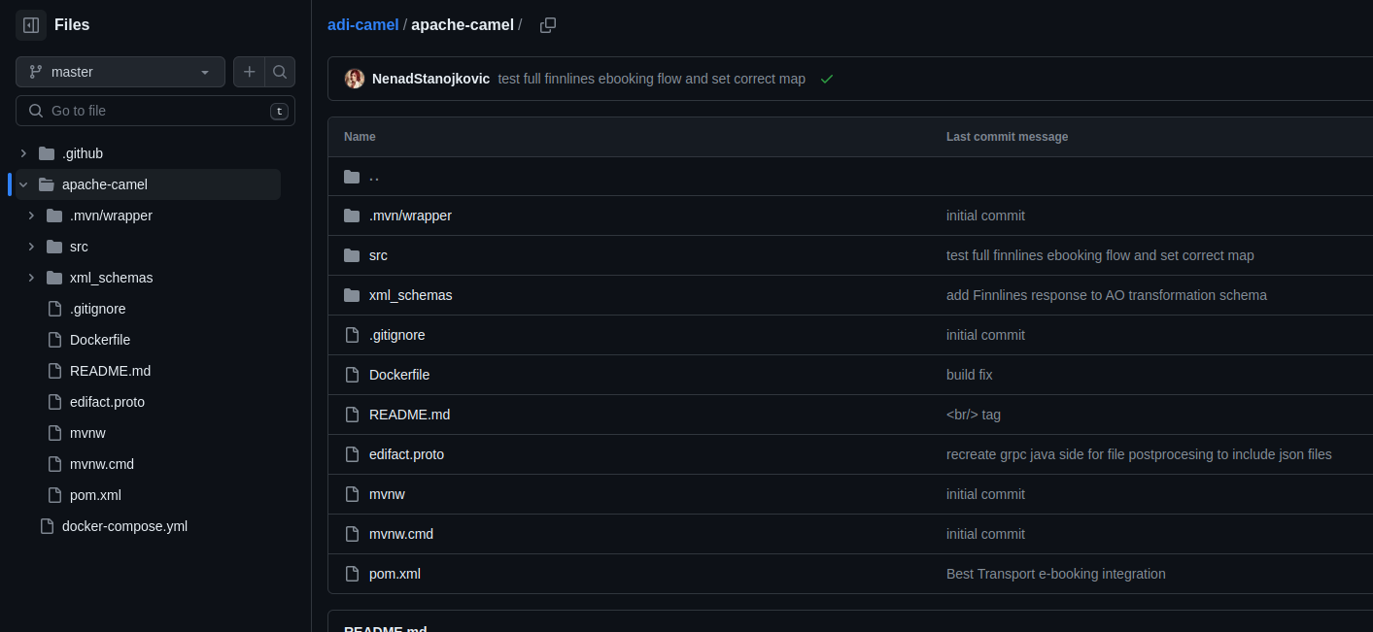Screen dimensions: 1373x632
Task: Expand the .github folder chevron
Action: coord(23,153)
